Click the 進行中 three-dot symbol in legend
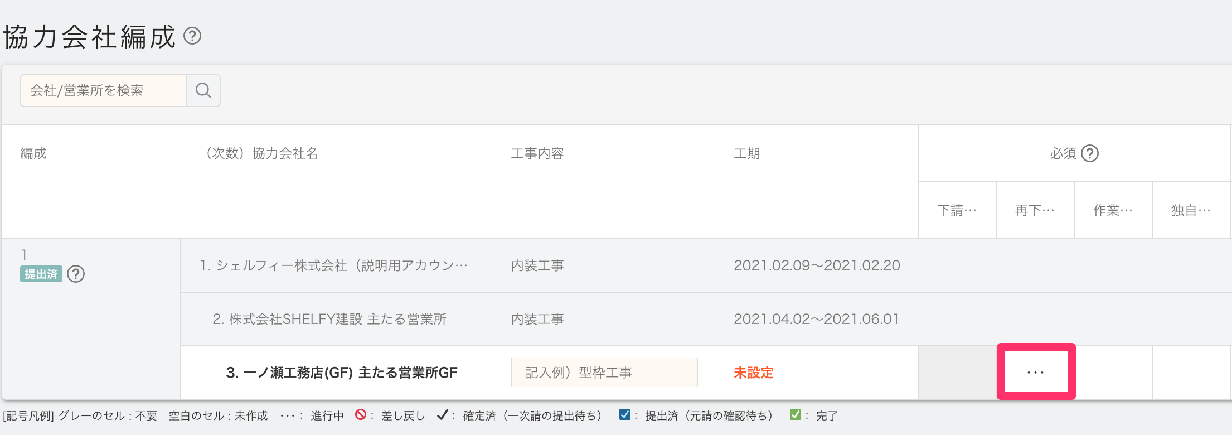 [x=288, y=415]
